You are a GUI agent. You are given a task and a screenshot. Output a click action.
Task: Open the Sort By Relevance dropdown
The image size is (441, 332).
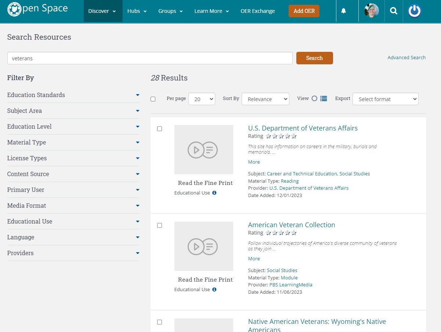(x=265, y=99)
